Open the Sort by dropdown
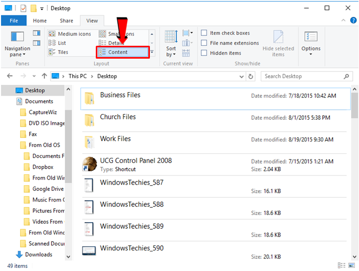359x271 pixels. (x=171, y=43)
